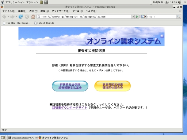Click the Forward arrow navigation icon
Image resolution: width=187 pixels, height=140 pixels.
click(12, 17)
